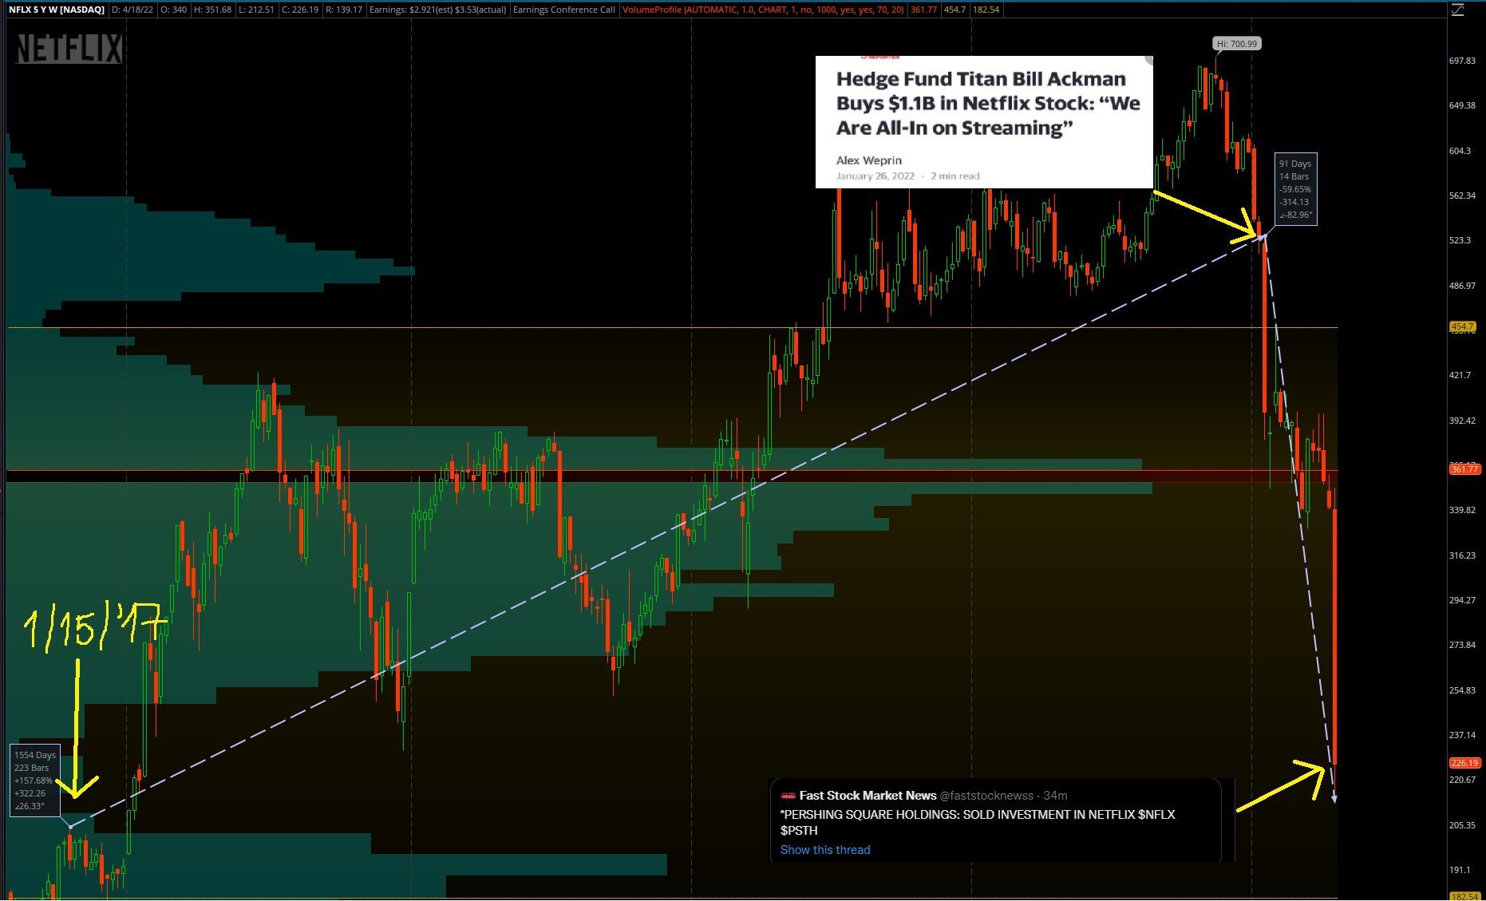Click the 1554 Days measurement info box
The image size is (1486, 901).
pyautogui.click(x=34, y=780)
